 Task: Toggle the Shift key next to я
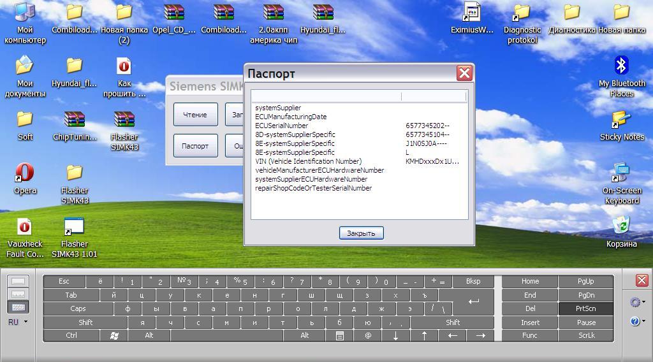pyautogui.click(x=85, y=322)
